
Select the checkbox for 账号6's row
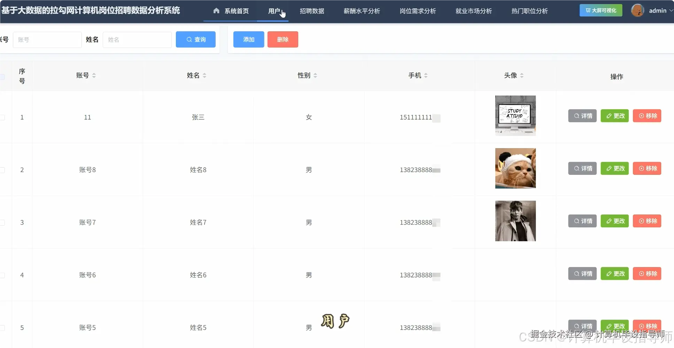tap(2, 275)
